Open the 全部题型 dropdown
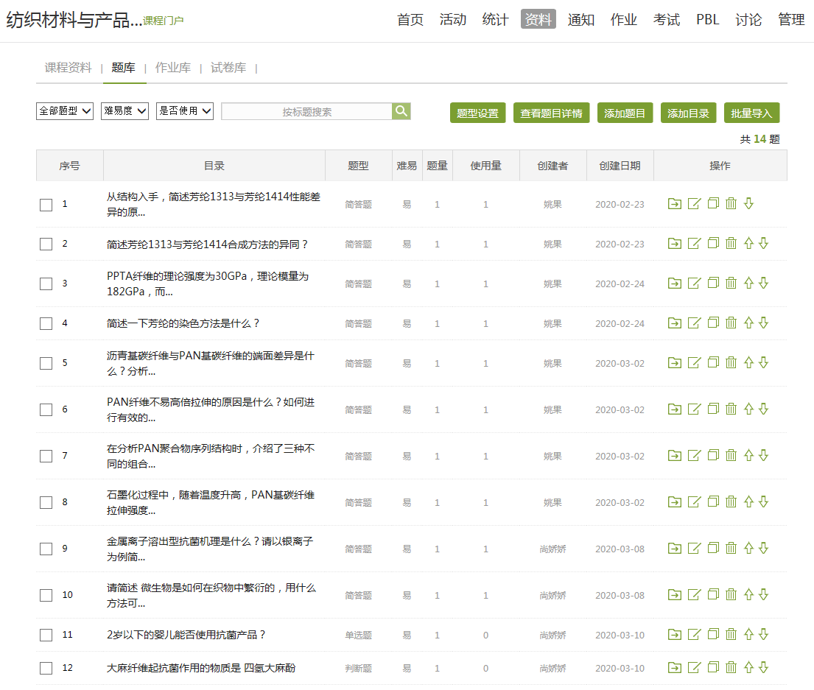Screen dimensions: 814x690 (65, 111)
